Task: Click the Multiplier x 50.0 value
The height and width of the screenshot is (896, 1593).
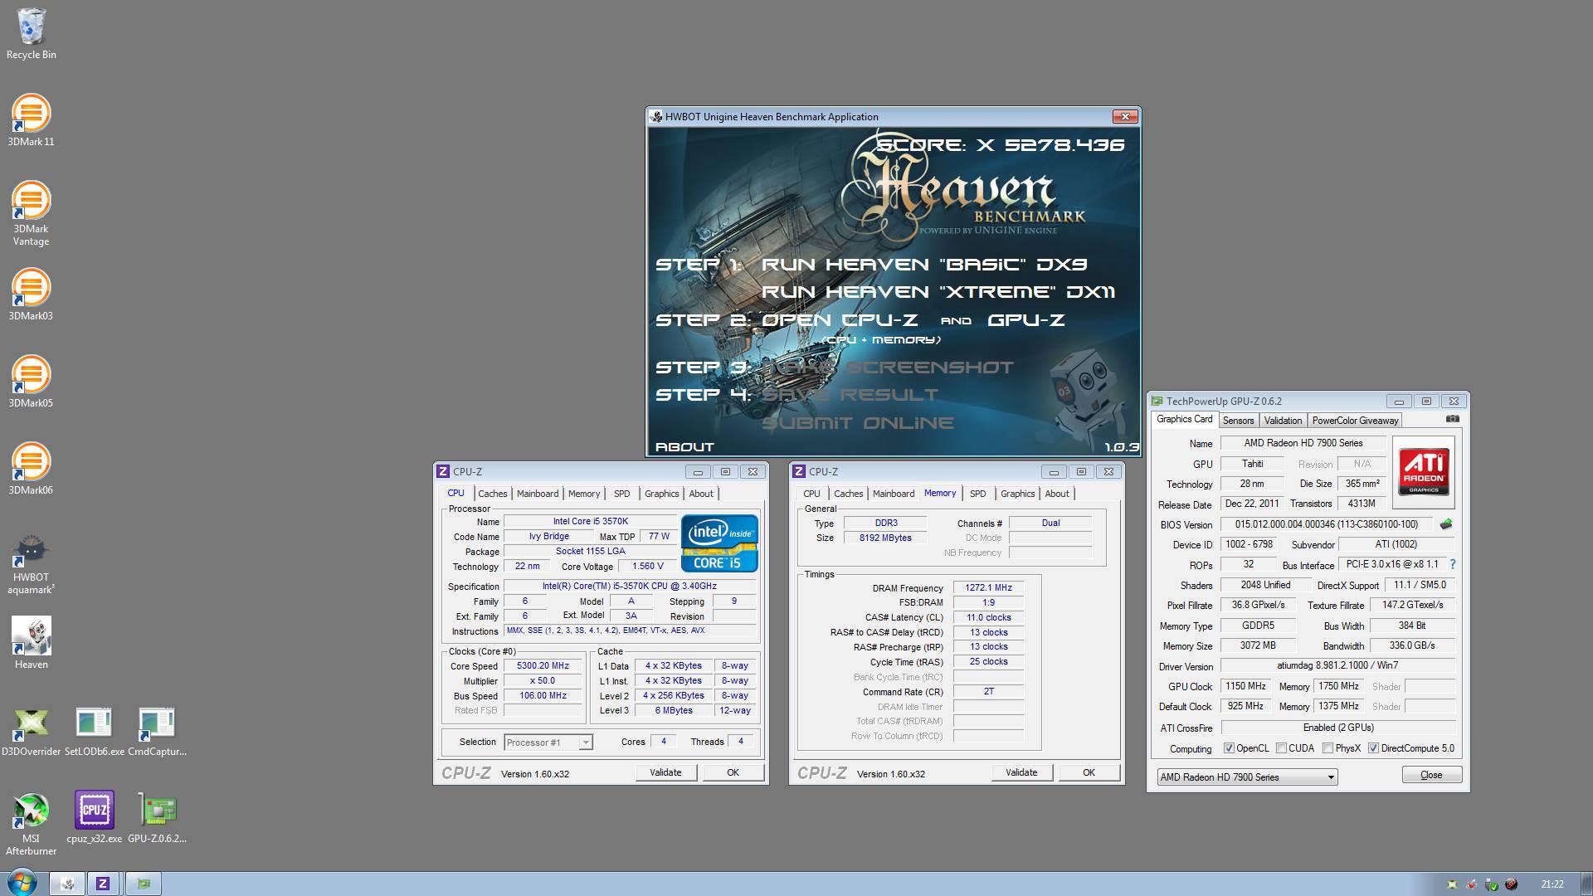Action: [x=543, y=681]
